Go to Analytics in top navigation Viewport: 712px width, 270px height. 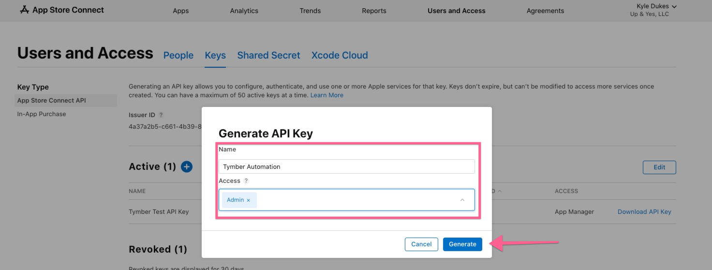coord(244,11)
